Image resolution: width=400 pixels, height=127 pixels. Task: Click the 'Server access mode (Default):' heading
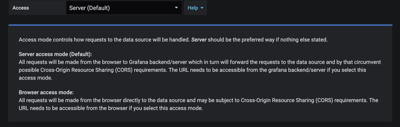[55, 54]
